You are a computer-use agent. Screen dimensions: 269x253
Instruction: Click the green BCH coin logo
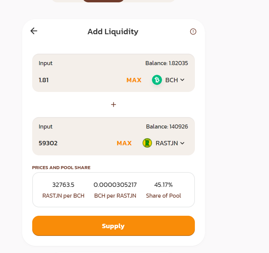157,80
